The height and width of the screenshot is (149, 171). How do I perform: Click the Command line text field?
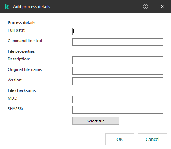(118, 42)
